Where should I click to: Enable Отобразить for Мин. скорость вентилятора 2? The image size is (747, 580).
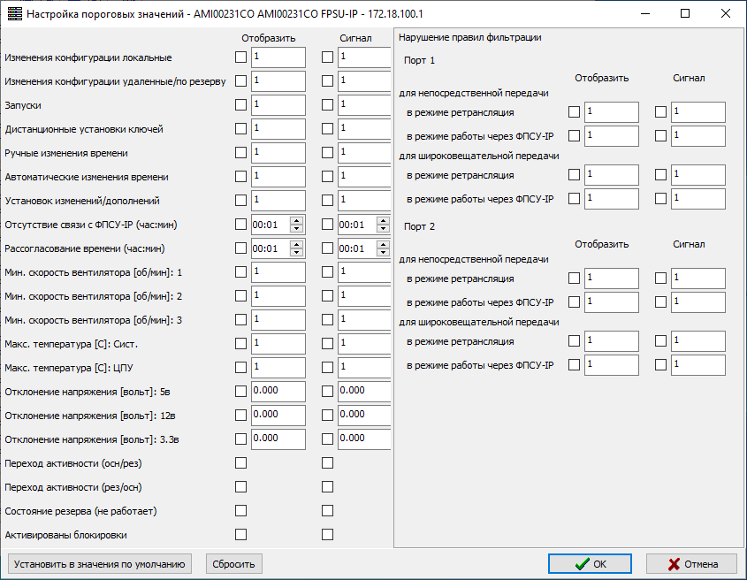pyautogui.click(x=241, y=295)
